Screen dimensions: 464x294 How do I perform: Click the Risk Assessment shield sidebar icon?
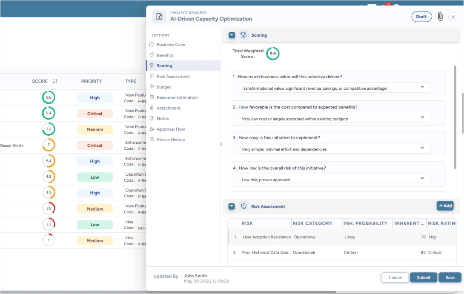152,76
